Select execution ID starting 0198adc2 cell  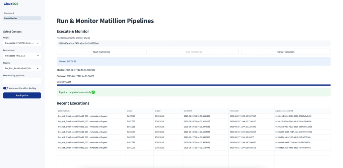[302, 148]
